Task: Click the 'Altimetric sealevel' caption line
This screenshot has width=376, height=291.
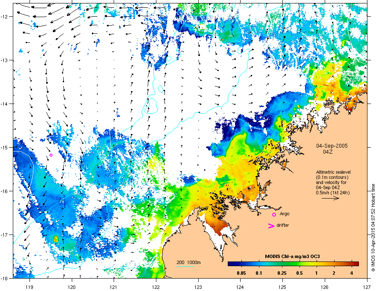Action: click(333, 172)
